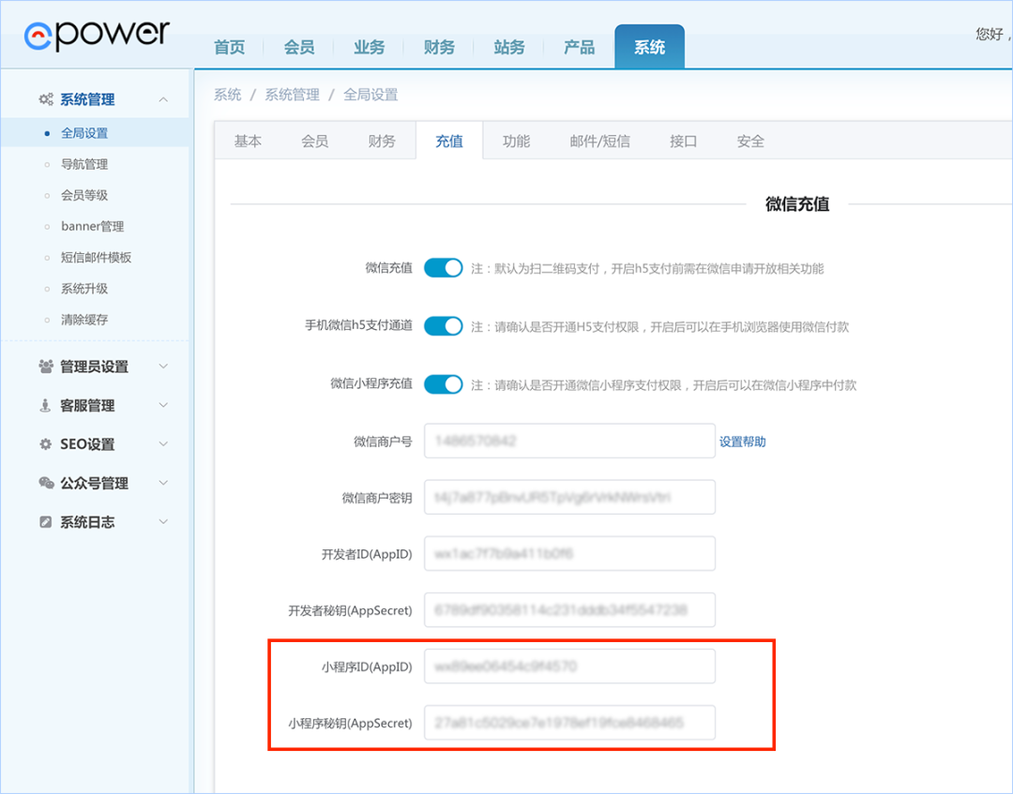Switch to the 邮件/短信 settings tab
The image size is (1013, 794).
click(x=599, y=141)
